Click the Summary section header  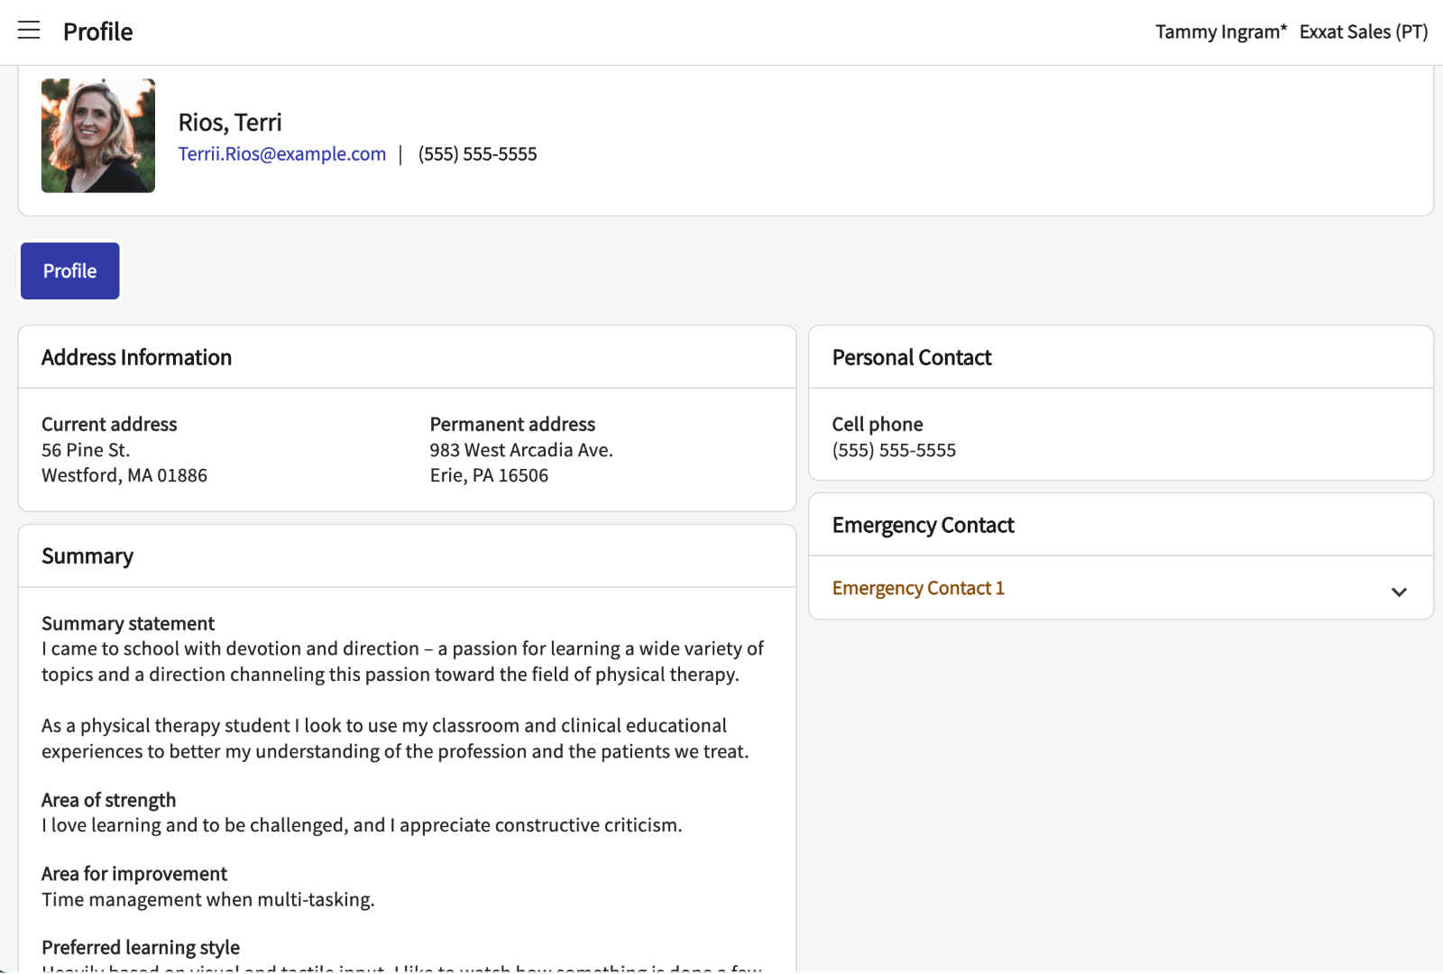(87, 556)
